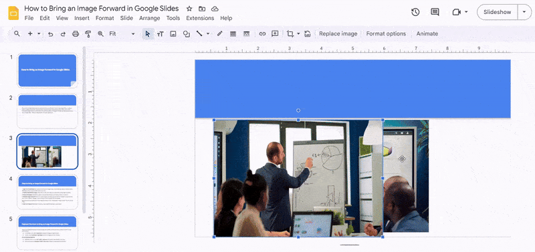Viewport: 535px width, 252px height.
Task: Open the File menu
Action: [x=29, y=18]
